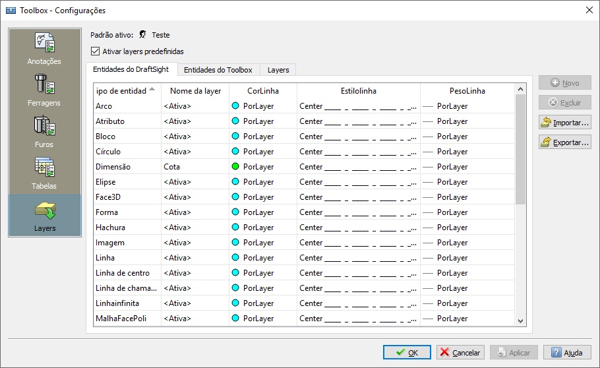
Task: Click the Toolbox window title icon
Action: 11,11
